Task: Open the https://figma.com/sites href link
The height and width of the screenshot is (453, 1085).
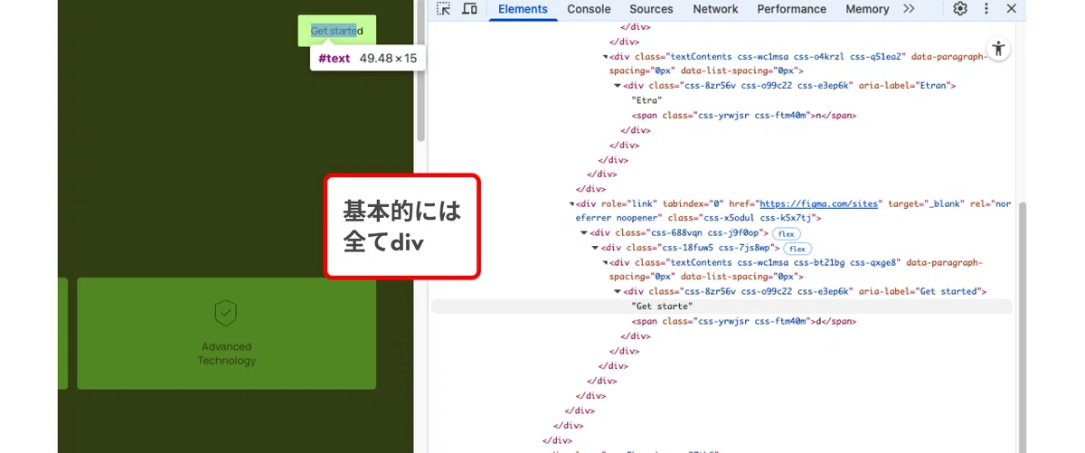Action: (818, 204)
